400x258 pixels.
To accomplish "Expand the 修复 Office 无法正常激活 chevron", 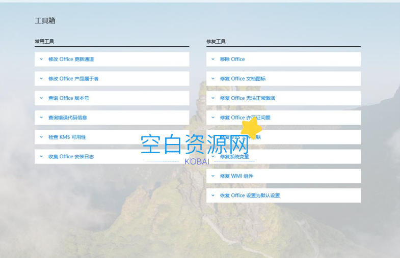I will (x=213, y=98).
